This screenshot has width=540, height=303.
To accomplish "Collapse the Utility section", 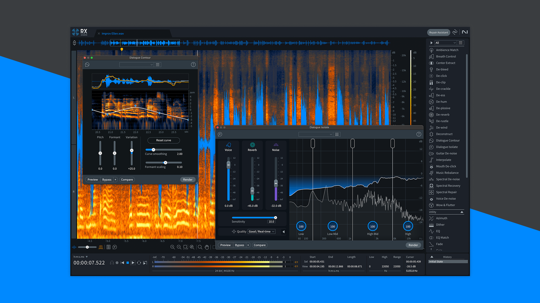I will pos(462,212).
